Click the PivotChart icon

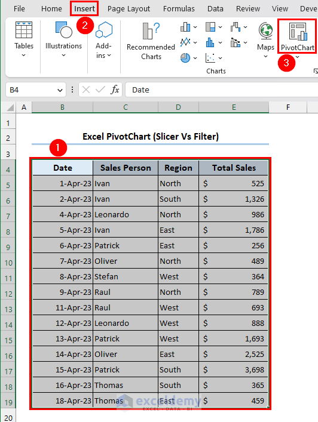pyautogui.click(x=298, y=32)
